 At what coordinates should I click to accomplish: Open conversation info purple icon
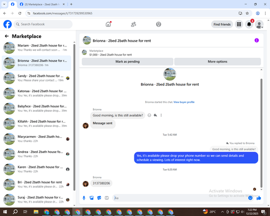[256, 40]
